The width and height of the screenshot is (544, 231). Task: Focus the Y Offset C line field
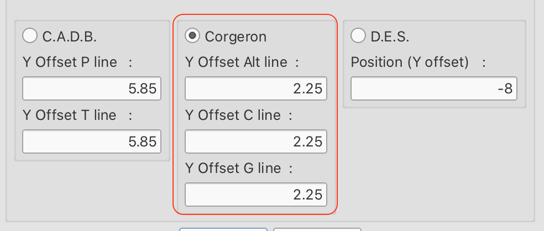(x=255, y=142)
